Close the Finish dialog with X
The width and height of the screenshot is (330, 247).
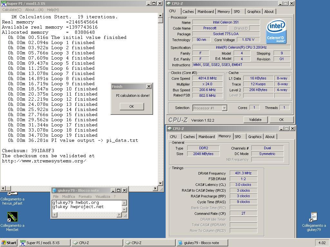click(149, 86)
